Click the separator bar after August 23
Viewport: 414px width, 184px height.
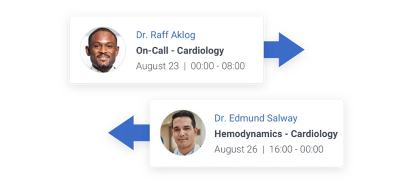185,66
